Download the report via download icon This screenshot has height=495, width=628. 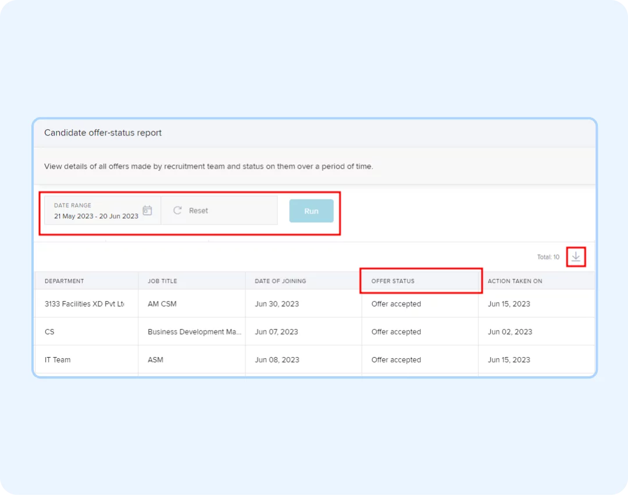point(576,257)
